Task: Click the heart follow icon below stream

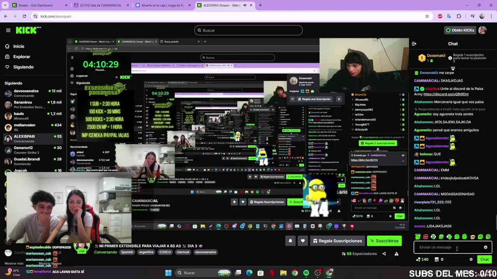Action: tap(303, 241)
